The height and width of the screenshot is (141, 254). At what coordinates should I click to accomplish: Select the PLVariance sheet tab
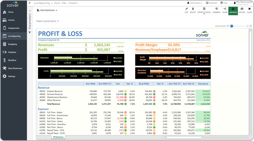tap(58, 137)
